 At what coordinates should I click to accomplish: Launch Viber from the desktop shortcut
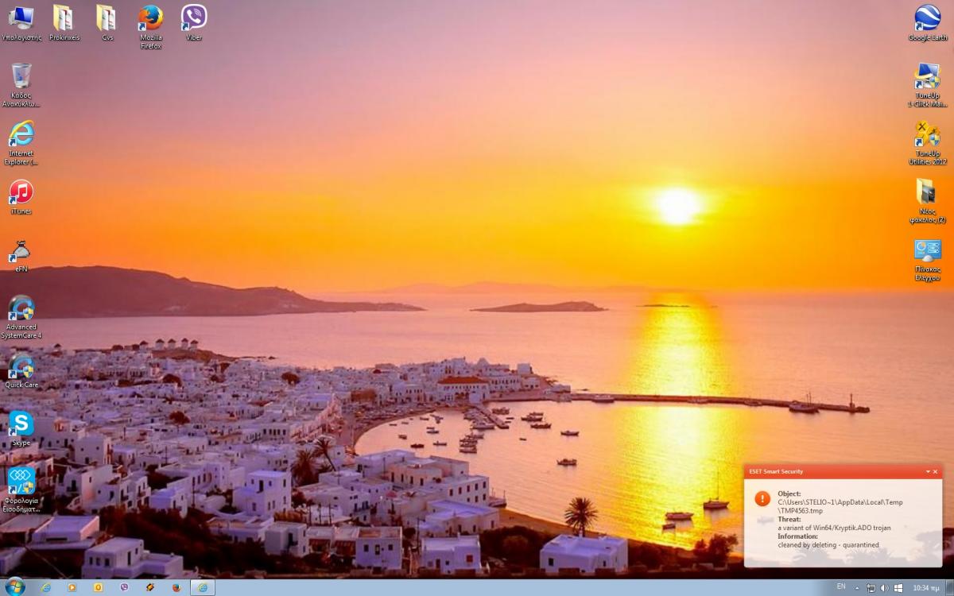(194, 23)
